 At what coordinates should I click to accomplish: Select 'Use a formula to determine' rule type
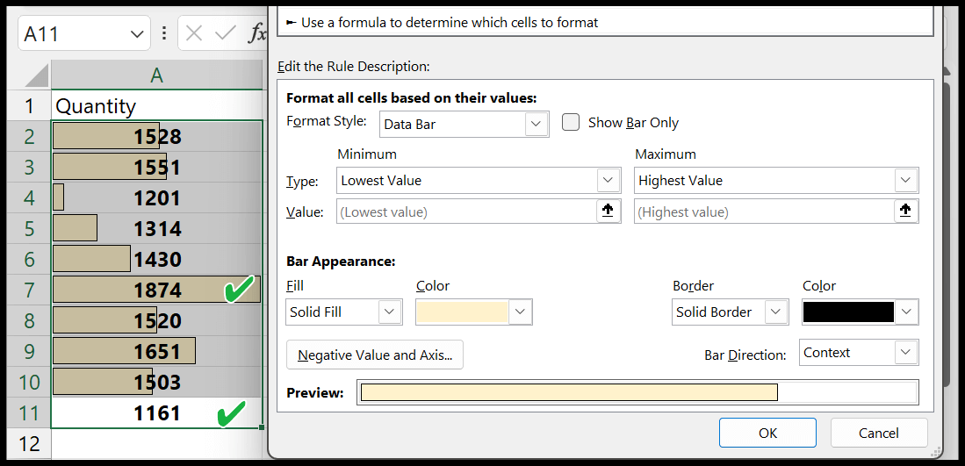pos(443,23)
